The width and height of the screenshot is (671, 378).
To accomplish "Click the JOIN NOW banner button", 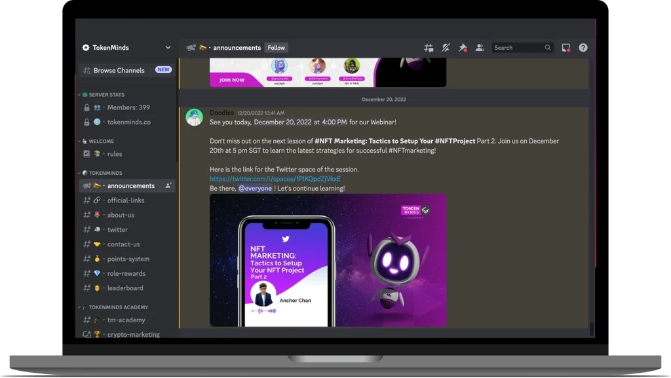I will [x=232, y=80].
